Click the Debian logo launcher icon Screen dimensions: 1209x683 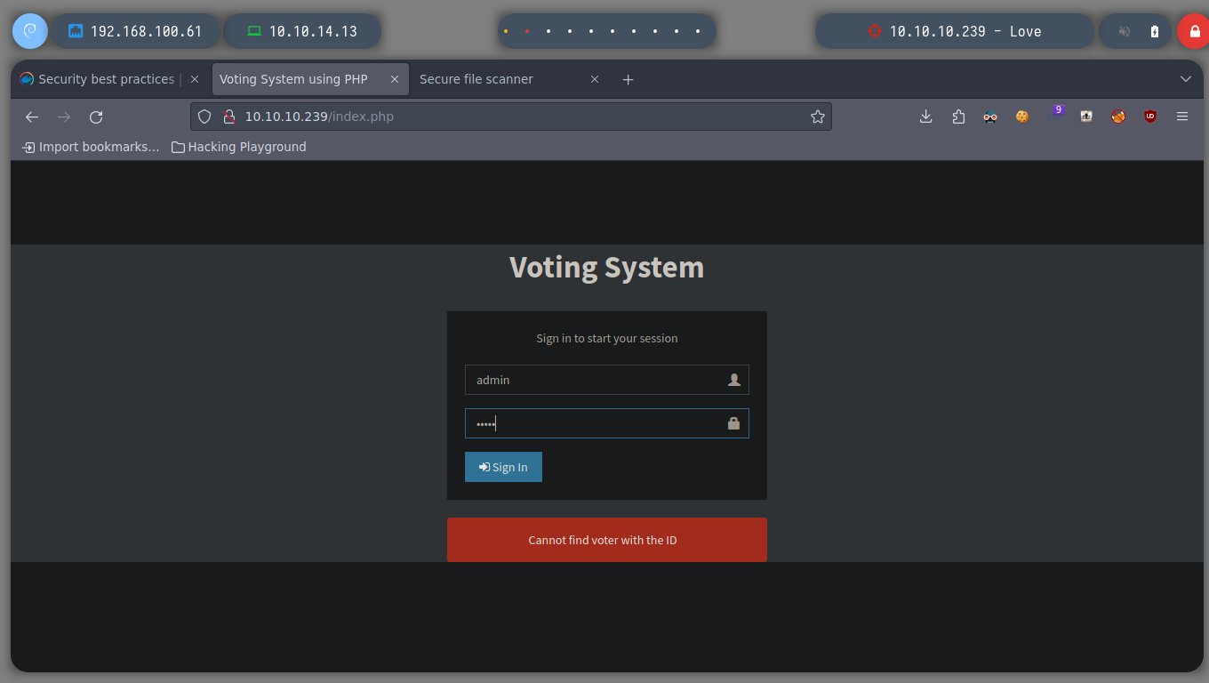[29, 31]
